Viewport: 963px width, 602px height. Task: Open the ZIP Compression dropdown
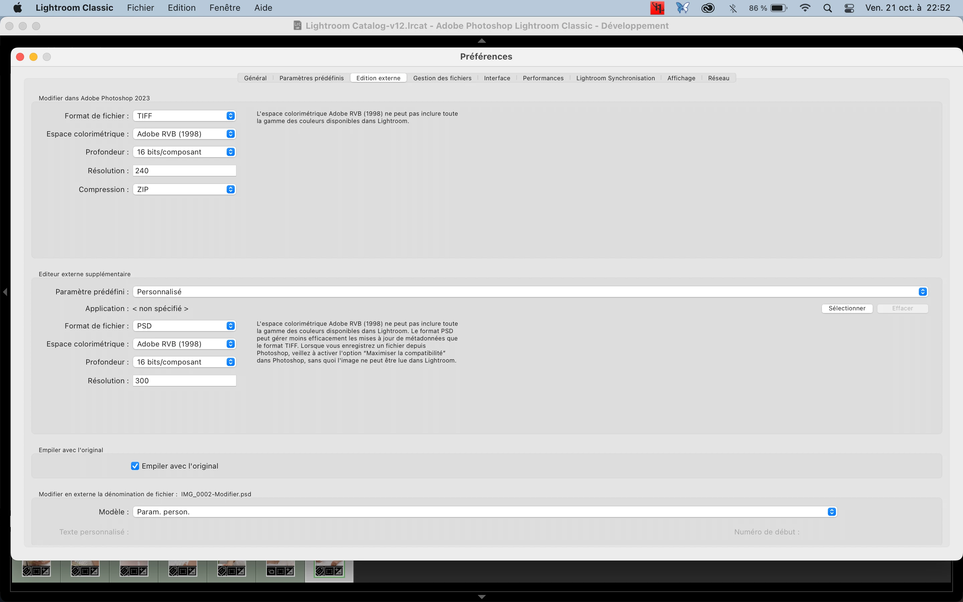click(x=184, y=190)
